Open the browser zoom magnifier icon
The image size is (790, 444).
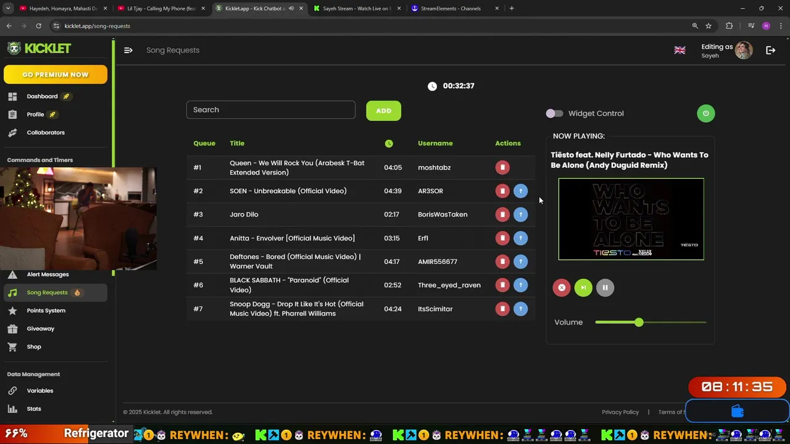point(695,26)
